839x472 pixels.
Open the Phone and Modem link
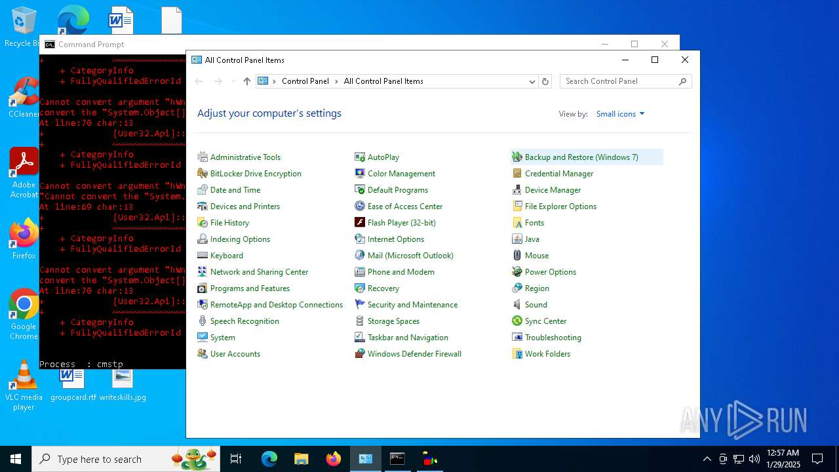[x=400, y=272]
